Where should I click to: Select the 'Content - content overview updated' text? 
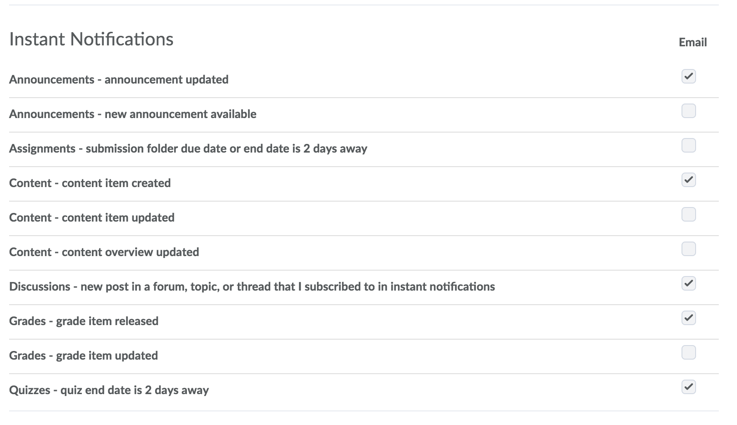tap(104, 252)
